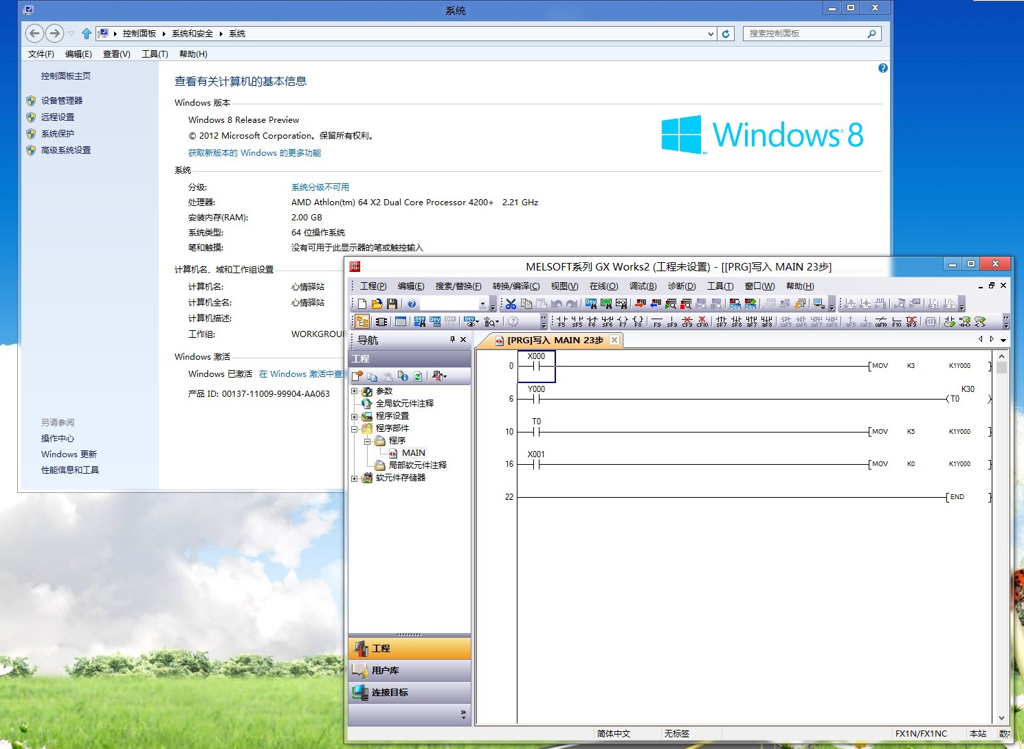Click the Cut scissors icon
Image resolution: width=1024 pixels, height=749 pixels.
tap(511, 303)
